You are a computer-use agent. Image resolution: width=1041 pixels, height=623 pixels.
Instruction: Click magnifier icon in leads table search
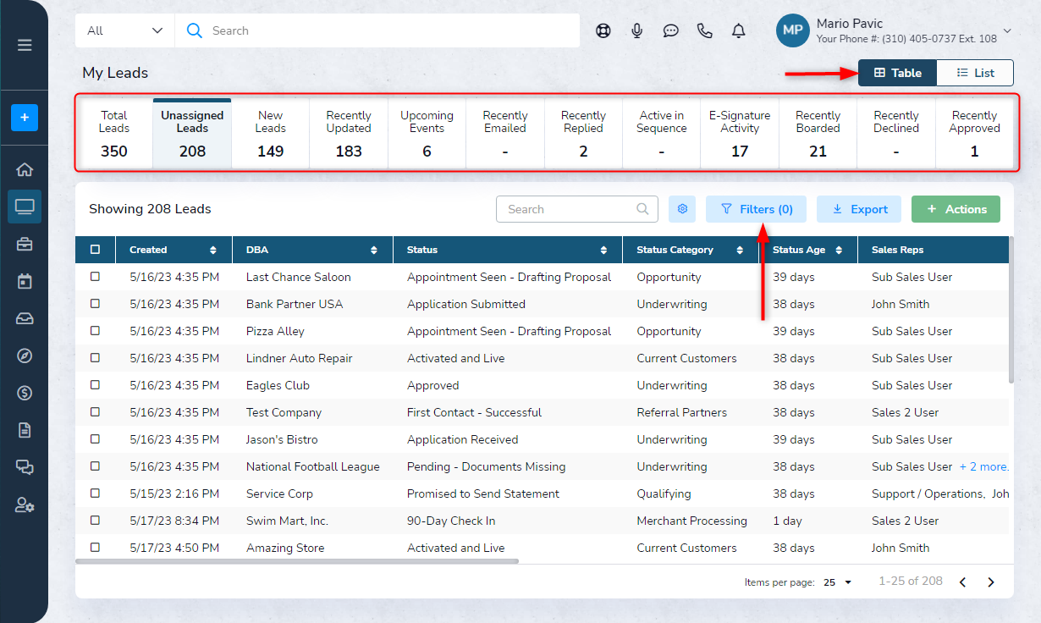coord(644,209)
